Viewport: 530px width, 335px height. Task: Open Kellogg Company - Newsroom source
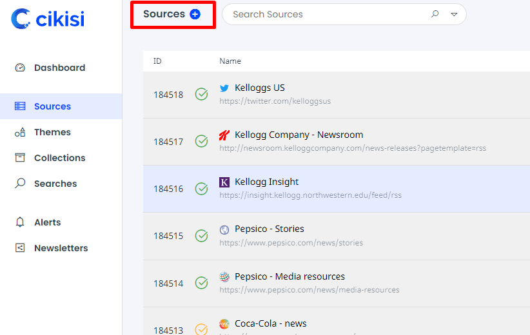299,135
